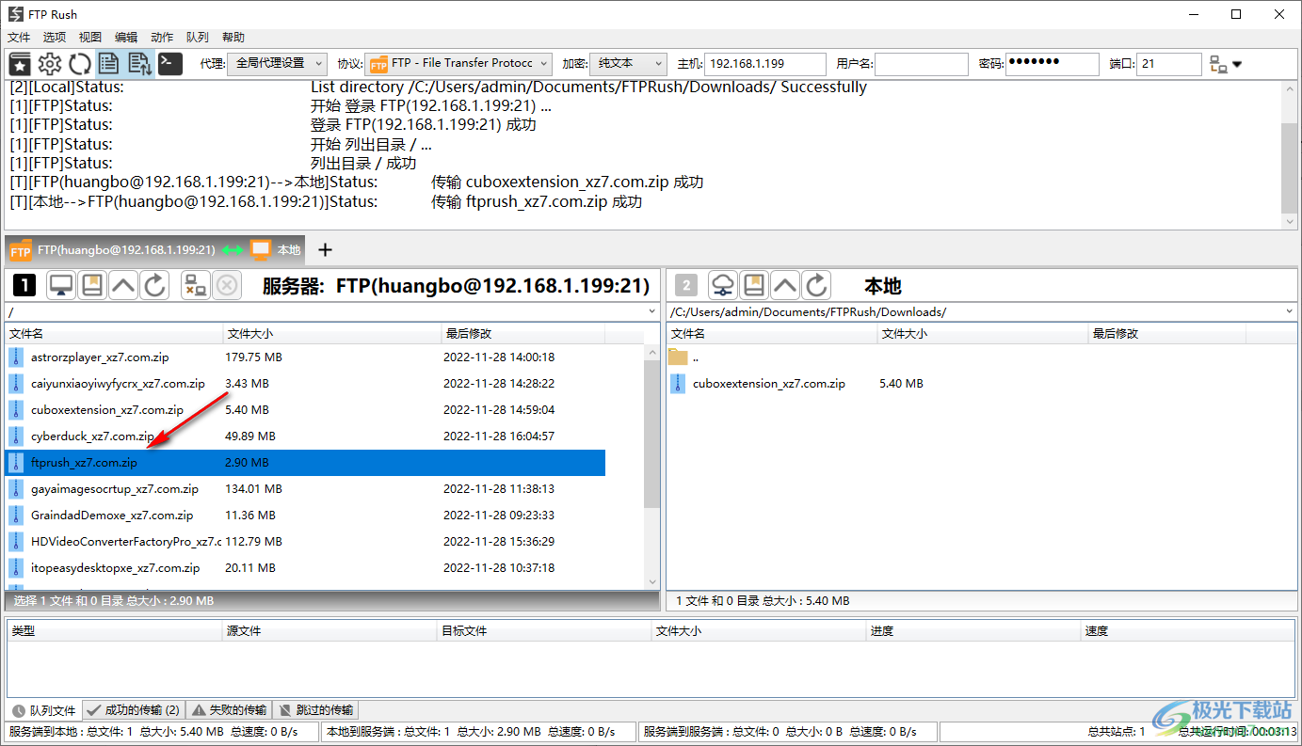Sort server files by 文件名 column header
Screen dimensions: 1302x746
click(x=114, y=334)
